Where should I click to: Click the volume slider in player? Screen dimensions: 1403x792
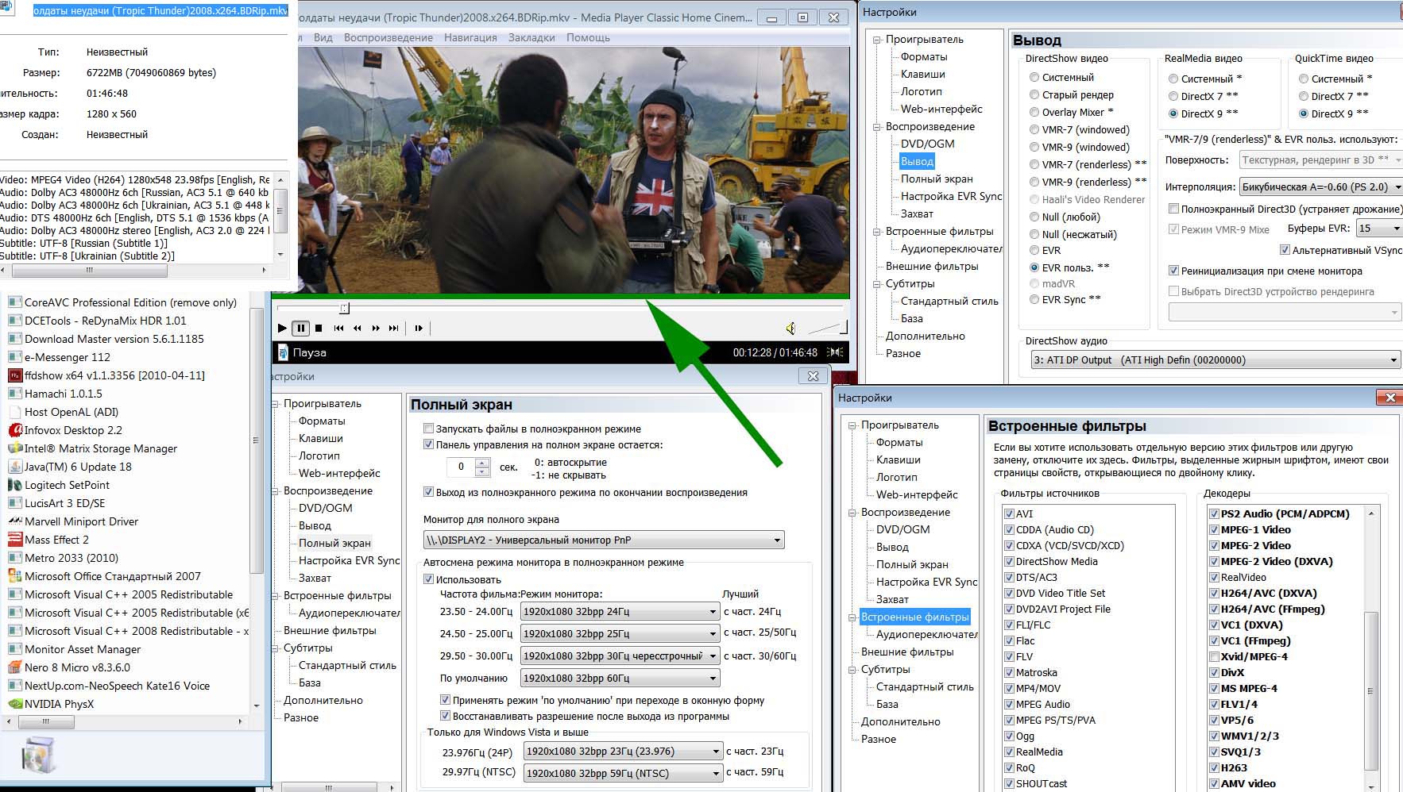click(827, 328)
